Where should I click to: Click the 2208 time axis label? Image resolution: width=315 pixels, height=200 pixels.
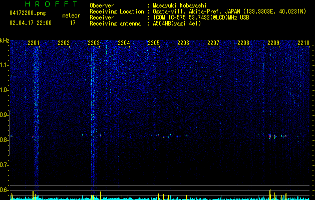(243, 43)
